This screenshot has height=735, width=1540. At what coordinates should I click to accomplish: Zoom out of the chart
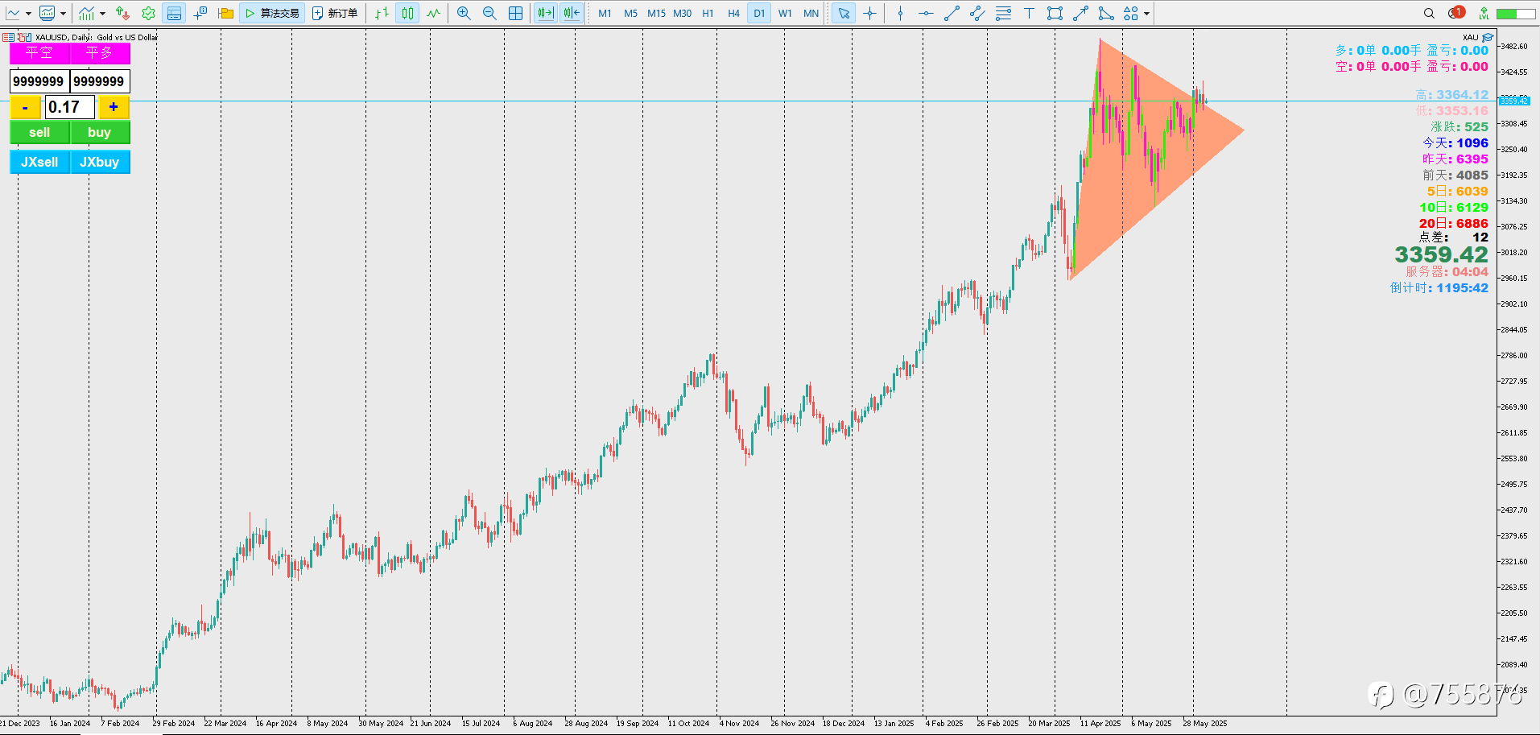coord(489,13)
